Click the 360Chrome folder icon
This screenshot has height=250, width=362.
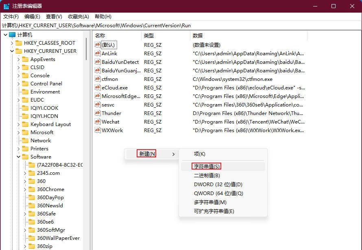point(32,189)
